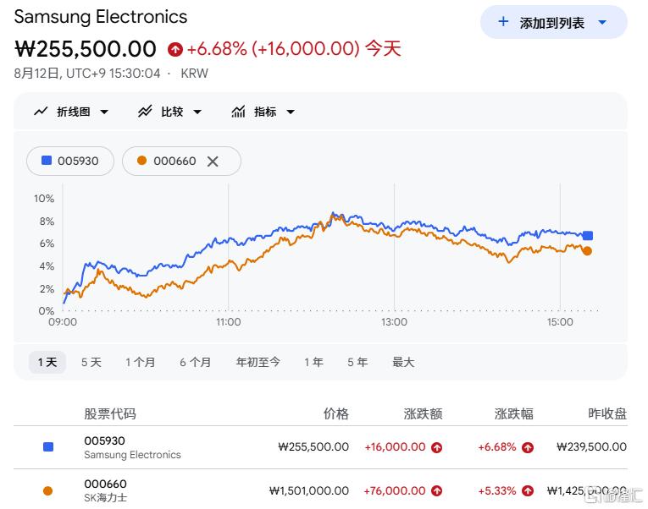Click the orange dot of 000660 chip
Image resolution: width=648 pixels, height=509 pixels.
[x=141, y=161]
